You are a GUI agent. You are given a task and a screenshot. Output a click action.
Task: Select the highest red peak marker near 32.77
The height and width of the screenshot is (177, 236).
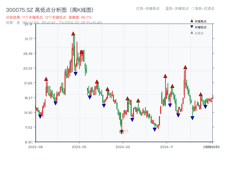click(73, 34)
